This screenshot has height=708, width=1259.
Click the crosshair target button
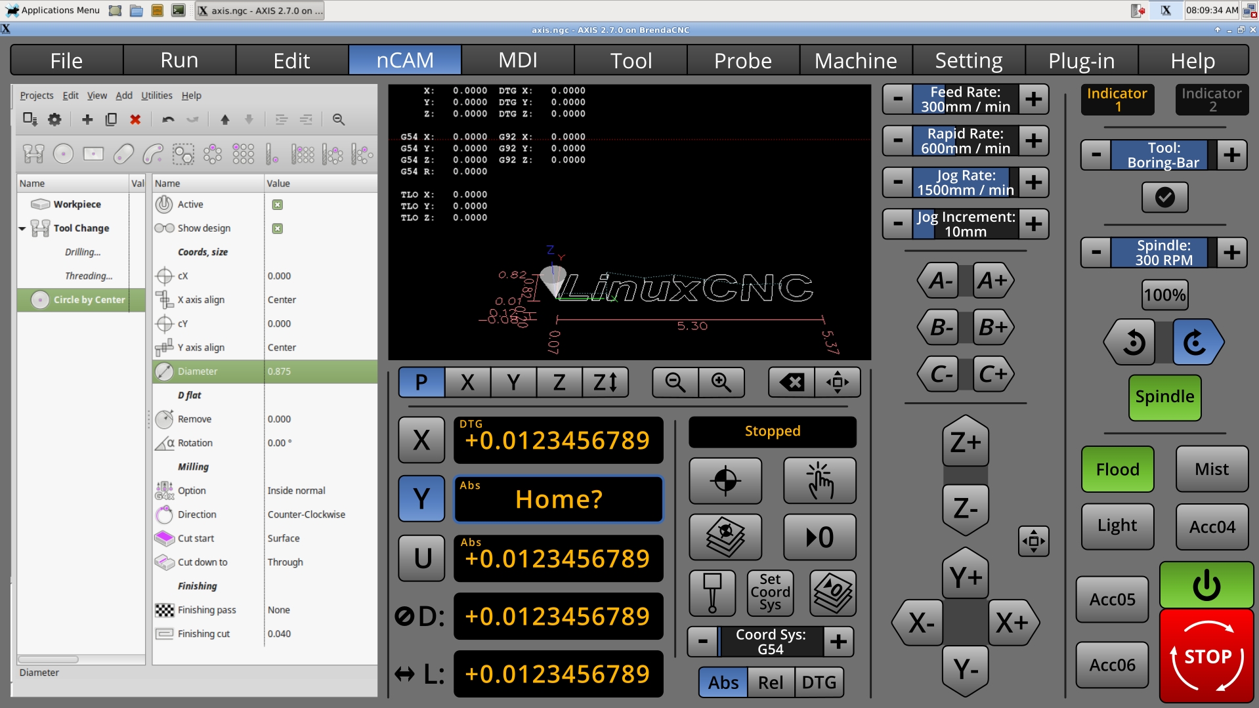(725, 481)
